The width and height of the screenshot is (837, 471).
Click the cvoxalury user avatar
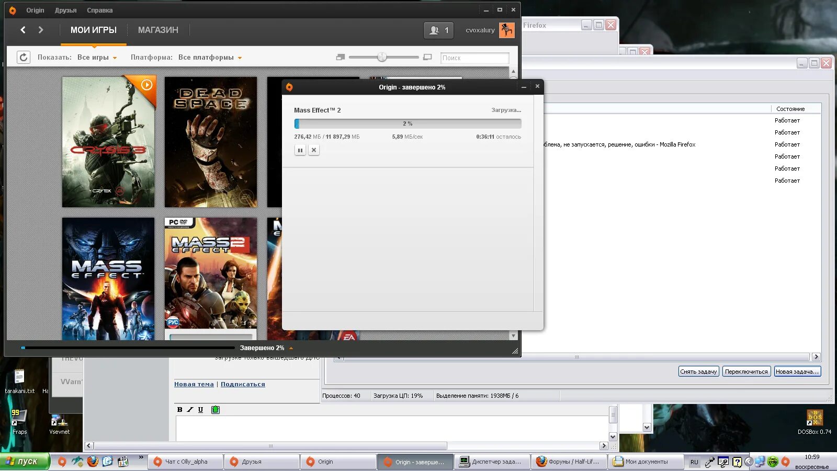click(507, 30)
